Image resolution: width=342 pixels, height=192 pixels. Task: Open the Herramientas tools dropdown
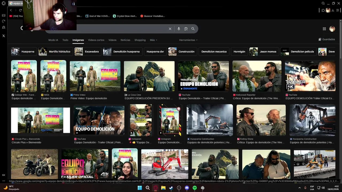point(188,40)
